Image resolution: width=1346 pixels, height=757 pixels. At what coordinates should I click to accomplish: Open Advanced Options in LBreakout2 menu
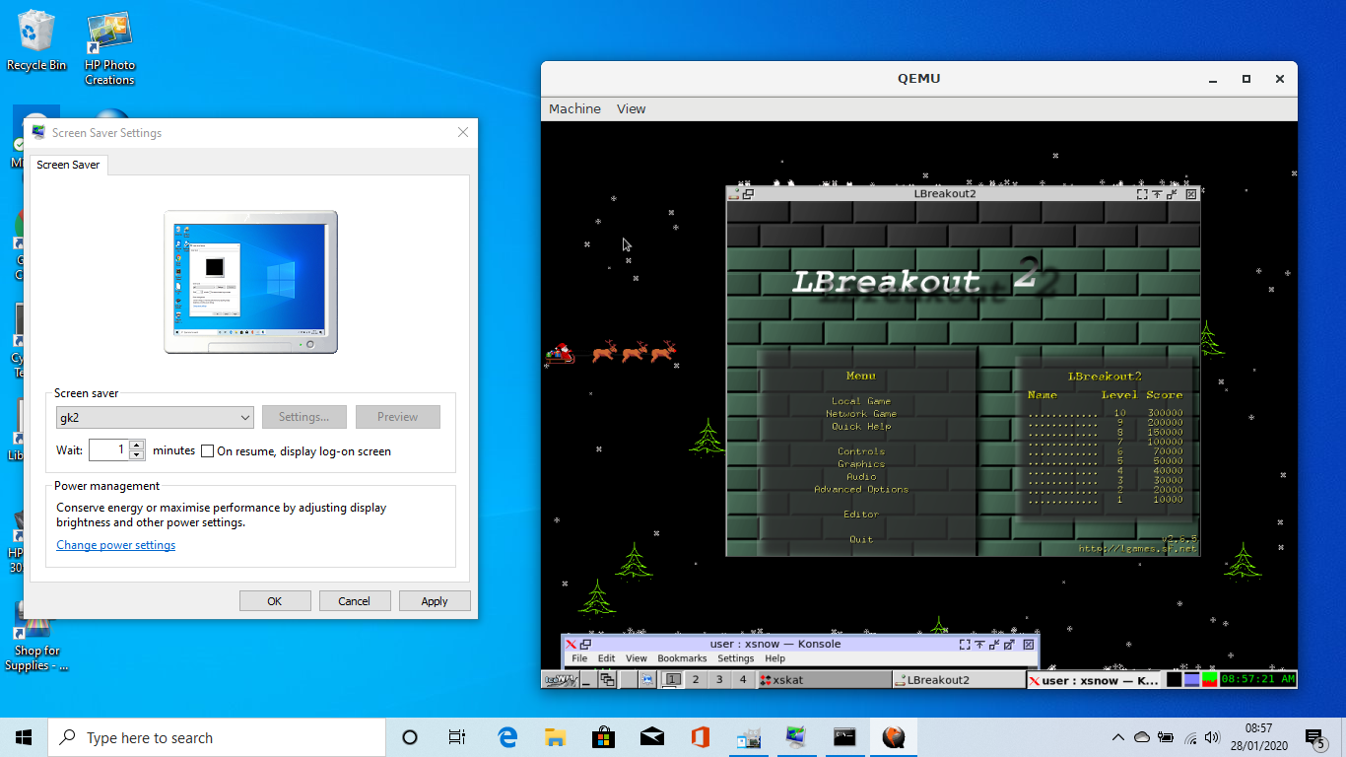coord(861,490)
